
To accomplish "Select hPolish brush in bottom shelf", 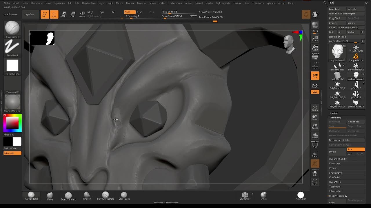I will pyautogui.click(x=87, y=196).
